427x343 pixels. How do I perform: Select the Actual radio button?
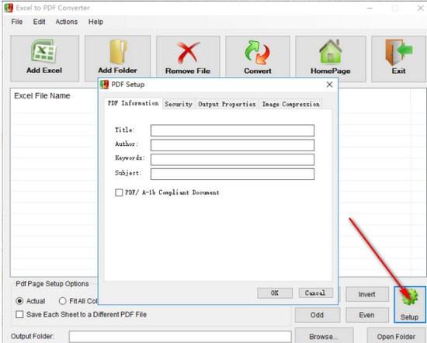tap(19, 301)
